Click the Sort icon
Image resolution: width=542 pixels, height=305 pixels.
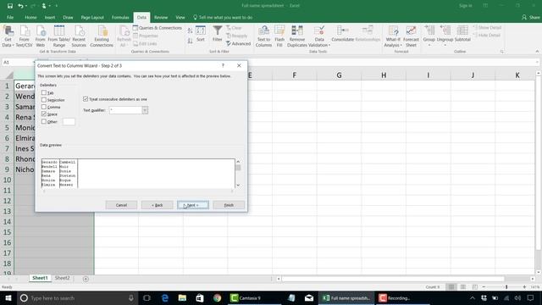pyautogui.click(x=201, y=34)
